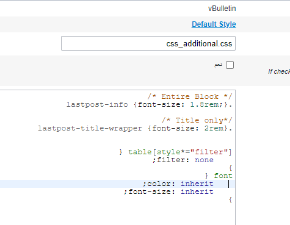This screenshot has height=225, width=290.
Task: Click the 'lastpost-title-wrapper {font-size: 2rem}' line
Action: coord(135,128)
